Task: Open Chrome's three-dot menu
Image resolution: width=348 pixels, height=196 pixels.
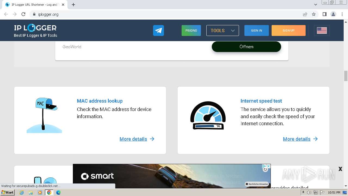Action: [342, 14]
